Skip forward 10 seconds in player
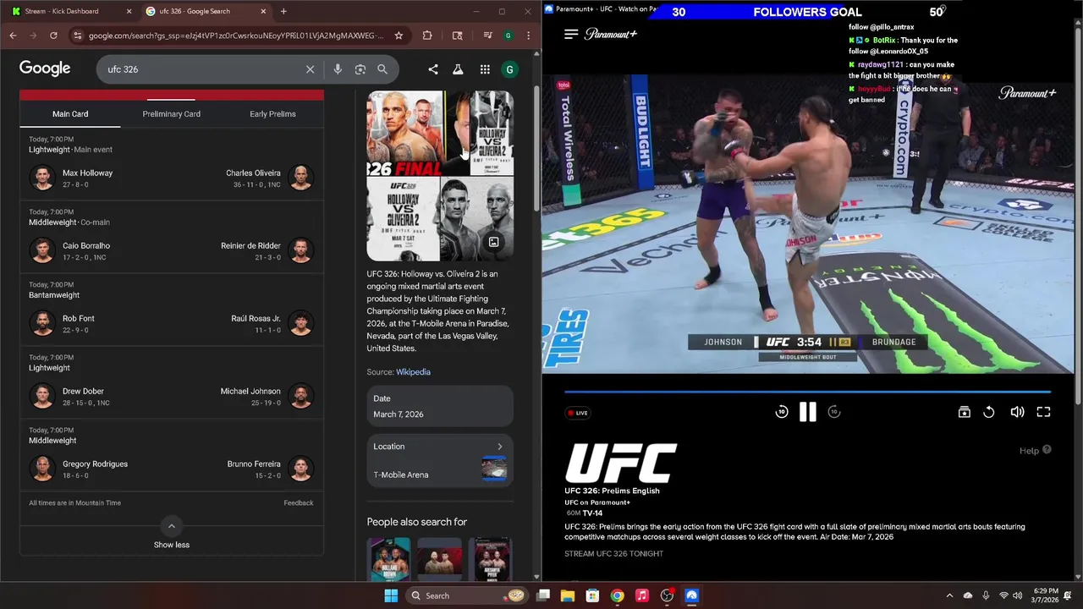Viewport: 1083px width, 609px height. (834, 412)
